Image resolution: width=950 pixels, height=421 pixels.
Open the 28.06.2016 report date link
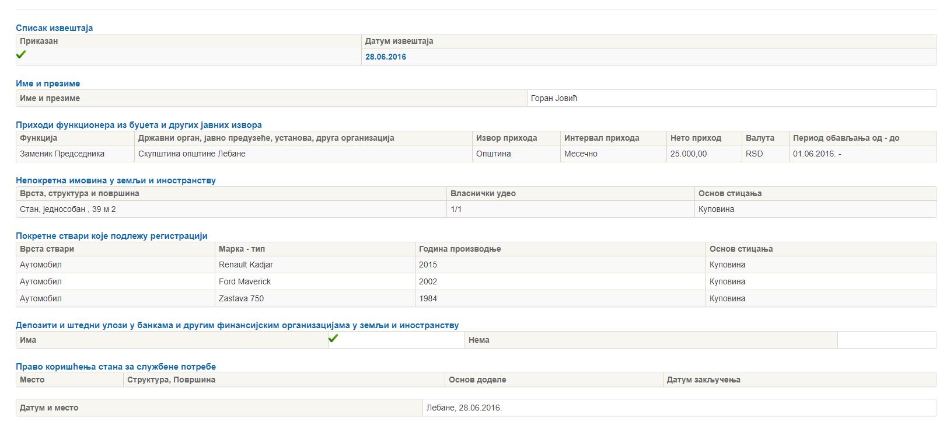point(386,57)
